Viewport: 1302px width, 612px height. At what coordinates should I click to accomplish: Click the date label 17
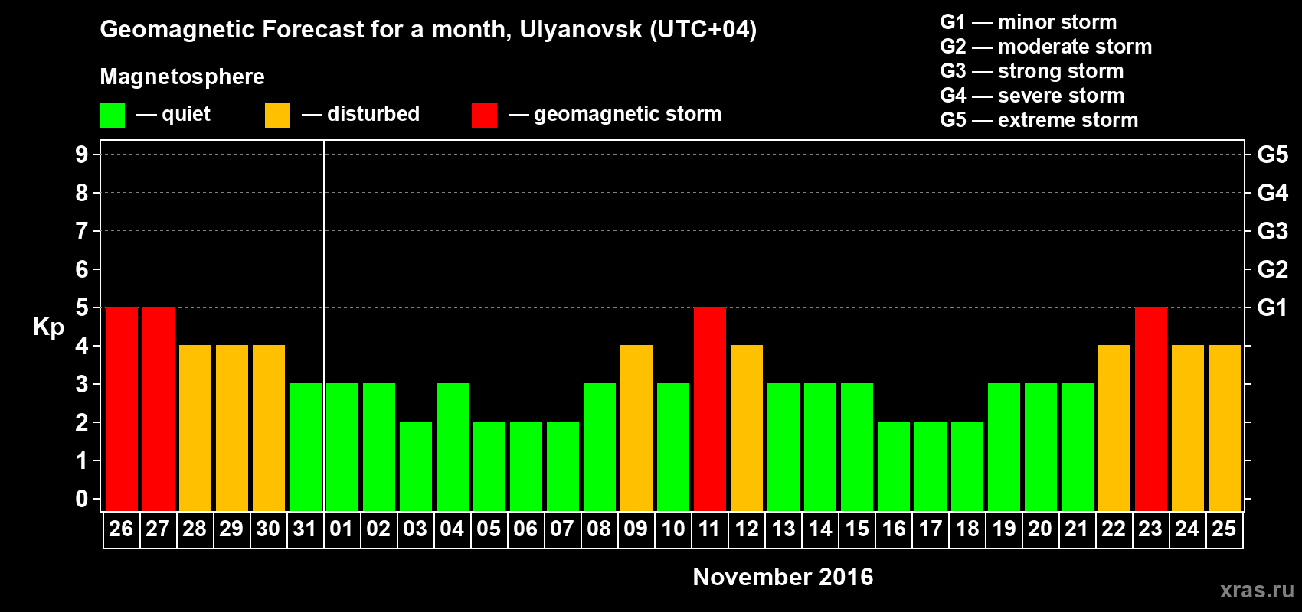931,529
